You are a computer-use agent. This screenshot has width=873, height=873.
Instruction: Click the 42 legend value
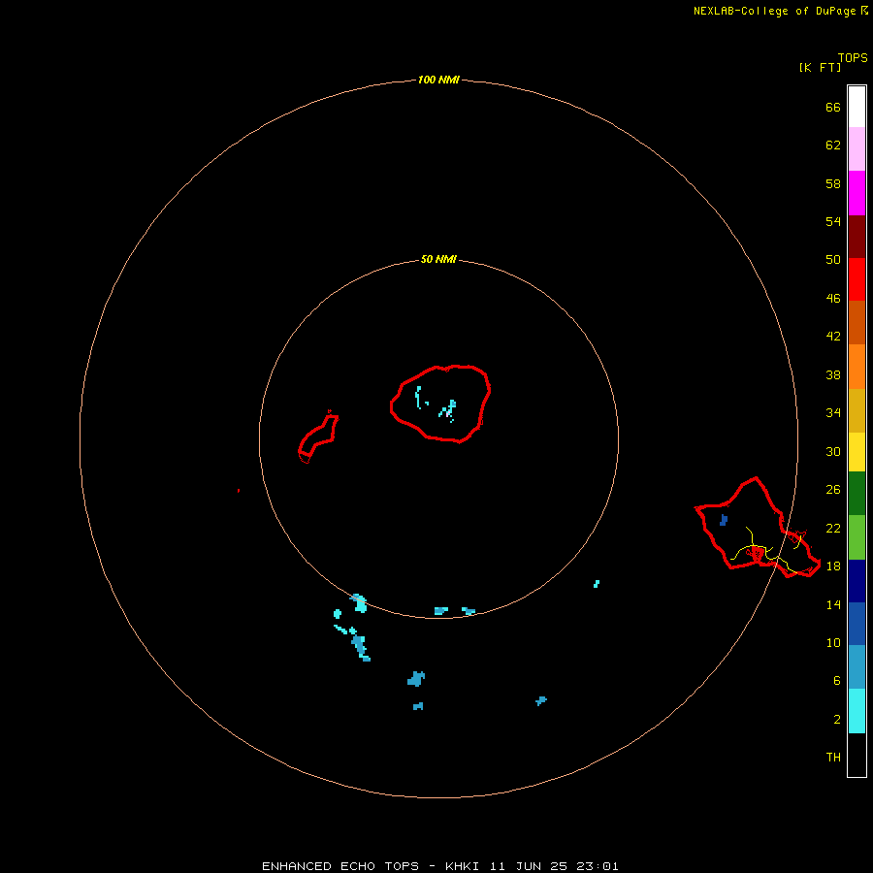point(833,337)
